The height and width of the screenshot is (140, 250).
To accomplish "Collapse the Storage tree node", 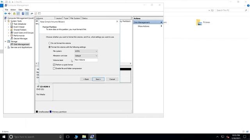I will click(x=5, y=42).
